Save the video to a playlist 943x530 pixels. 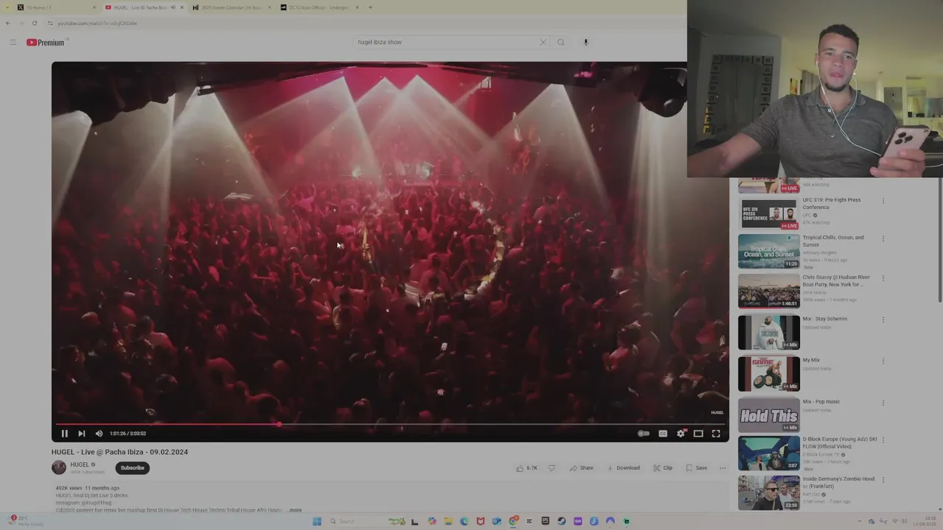(696, 468)
